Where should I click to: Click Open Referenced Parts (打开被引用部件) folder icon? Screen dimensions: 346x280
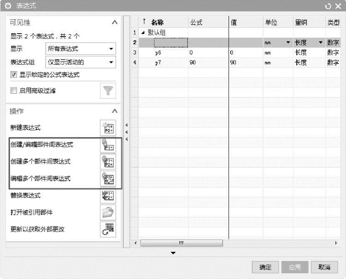tap(108, 212)
